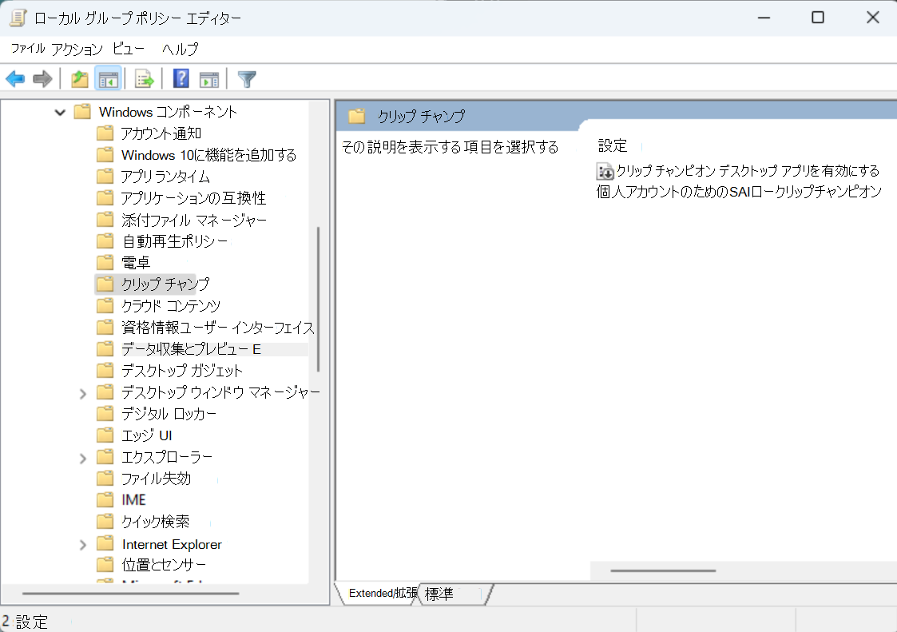Click the 設定 column header
Screen dimensions: 897x632
tap(613, 146)
